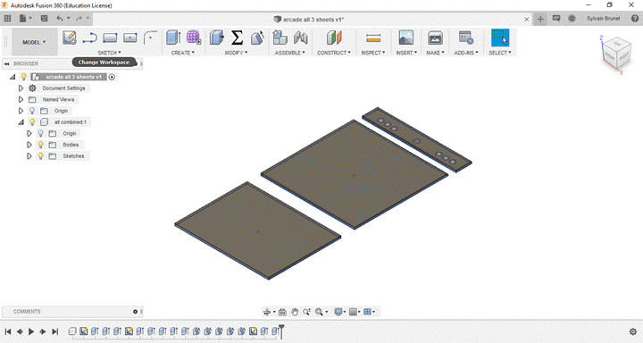Open the Viewports layout dropdown

(370, 313)
